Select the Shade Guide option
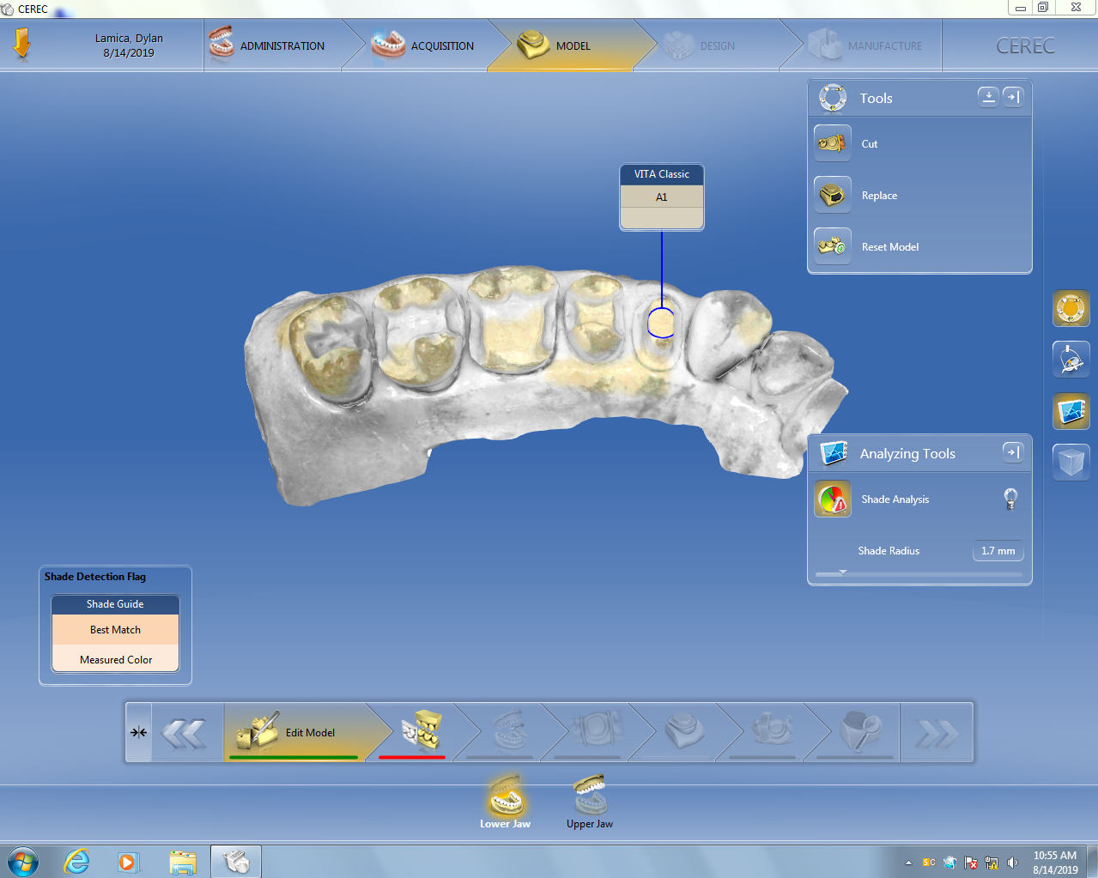 click(115, 604)
